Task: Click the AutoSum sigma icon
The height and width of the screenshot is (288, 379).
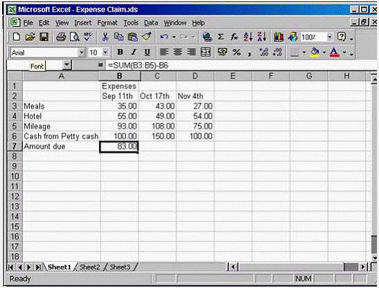Action: 220,37
